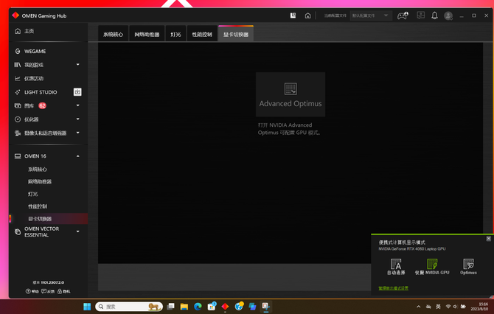
Task: Click the red 62 badge on 图库
Action: 42,105
